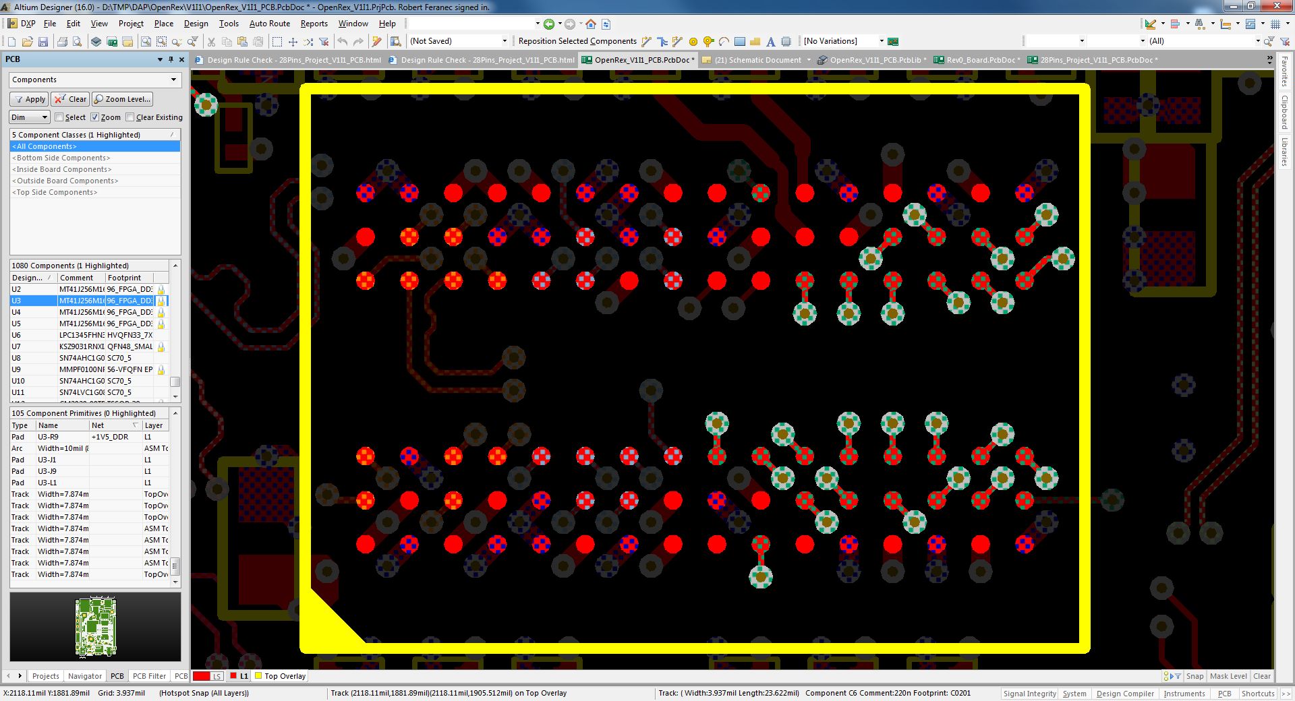1295x701 pixels.
Task: Click the Undo arrow icon
Action: point(343,41)
